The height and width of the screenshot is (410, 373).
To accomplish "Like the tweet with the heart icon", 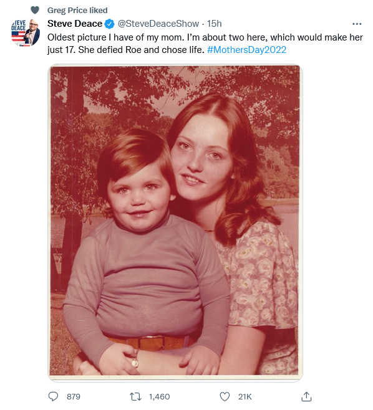I will click(225, 397).
